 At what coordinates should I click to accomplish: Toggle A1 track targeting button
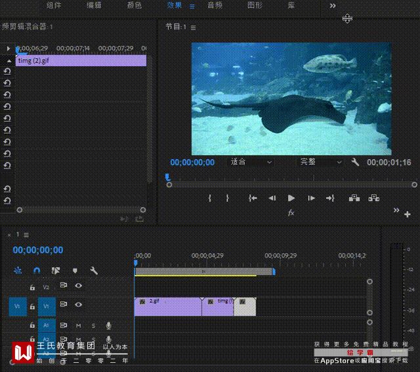click(x=47, y=325)
